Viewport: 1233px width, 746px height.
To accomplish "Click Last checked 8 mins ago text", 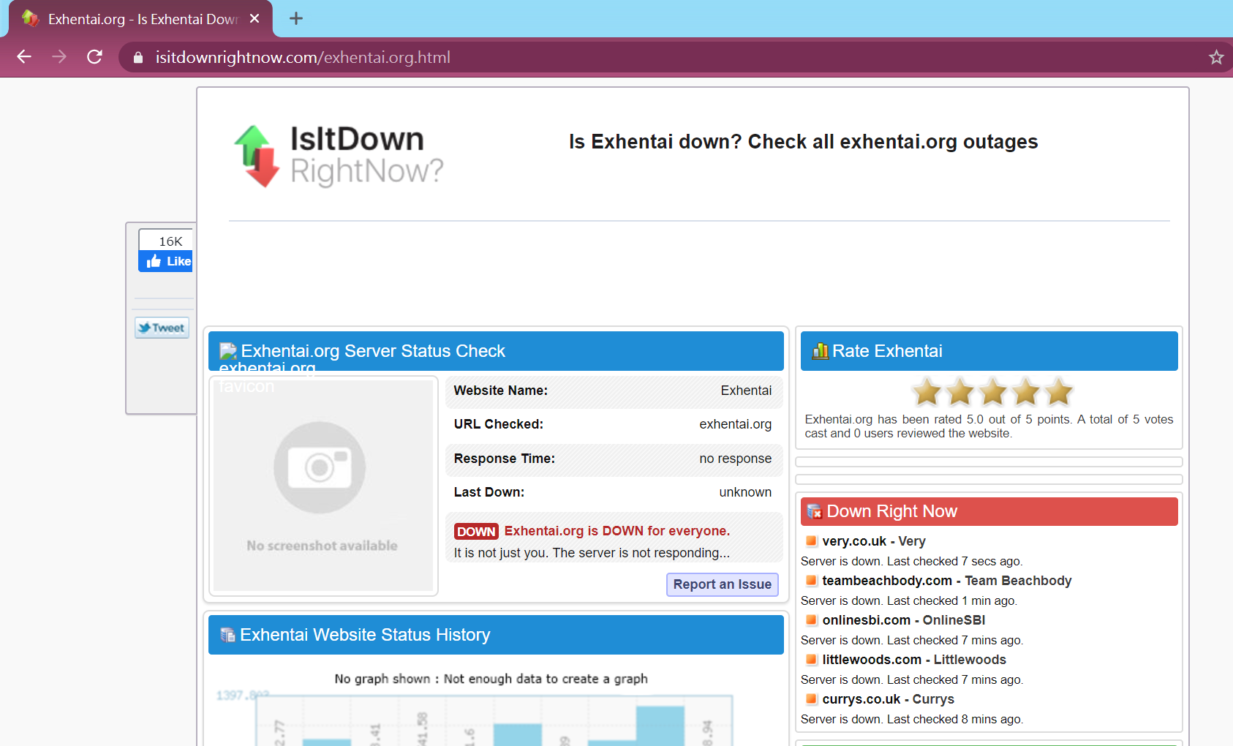I will (954, 719).
